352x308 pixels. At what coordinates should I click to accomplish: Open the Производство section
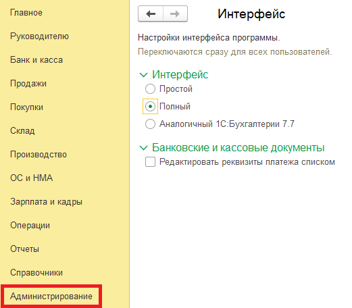tap(39, 155)
